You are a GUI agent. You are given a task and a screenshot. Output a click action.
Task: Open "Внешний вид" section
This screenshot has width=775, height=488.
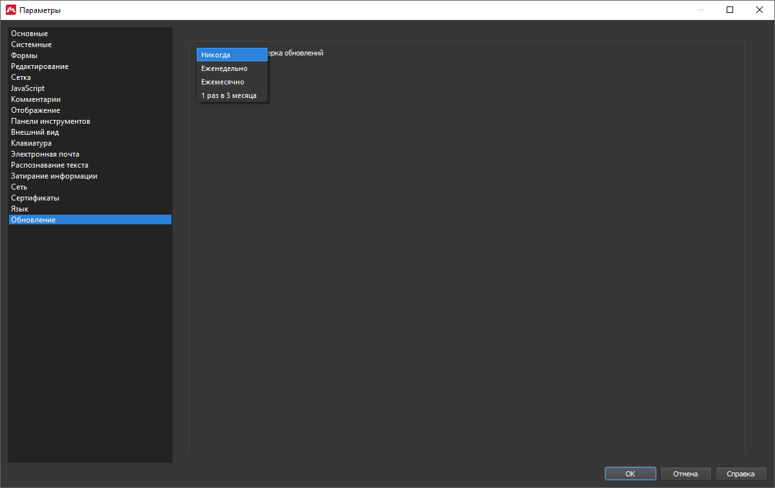click(x=35, y=132)
